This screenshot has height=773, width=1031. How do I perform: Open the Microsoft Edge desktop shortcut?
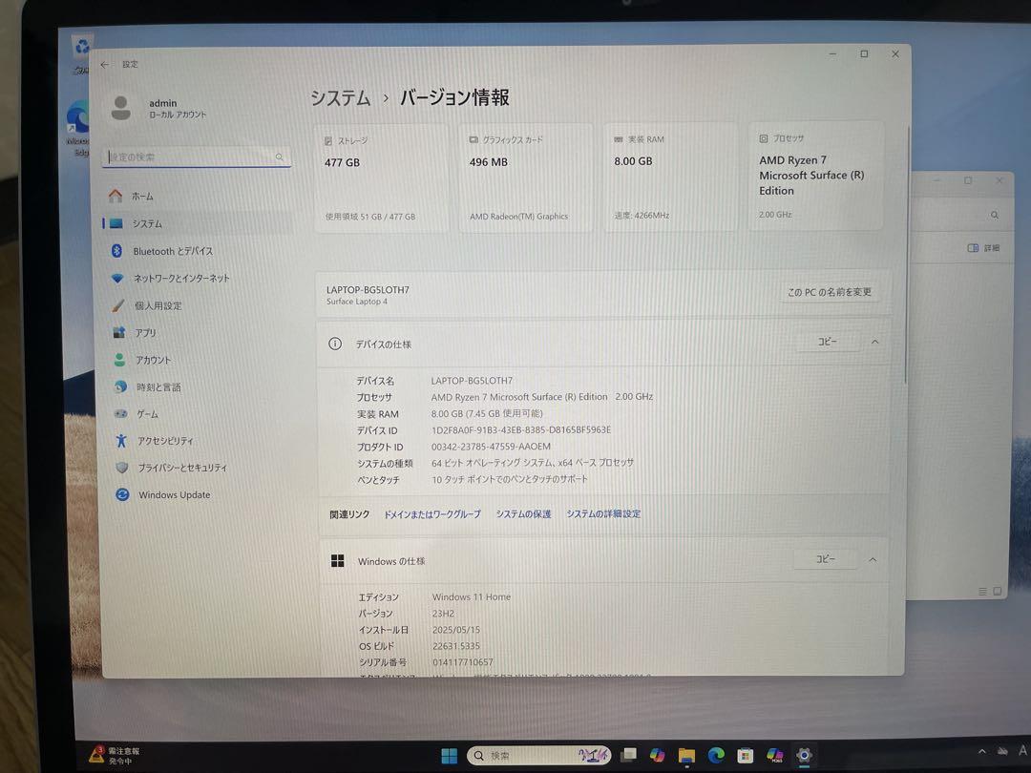click(77, 128)
